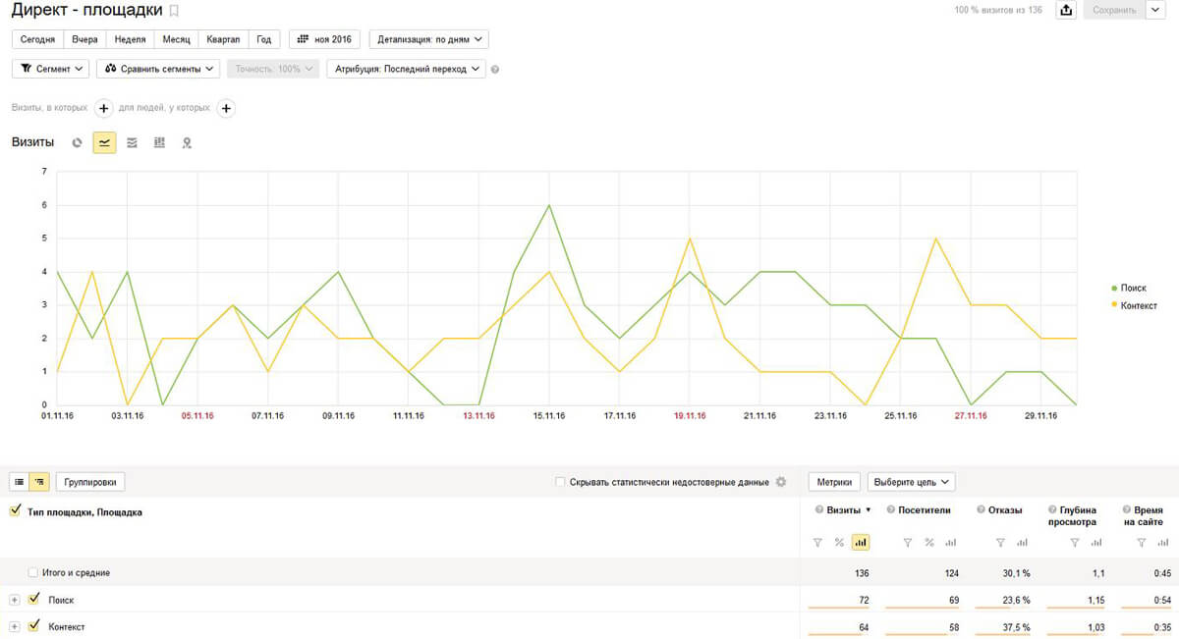Select the stacked areas chart icon
1179x639 pixels.
(133, 142)
